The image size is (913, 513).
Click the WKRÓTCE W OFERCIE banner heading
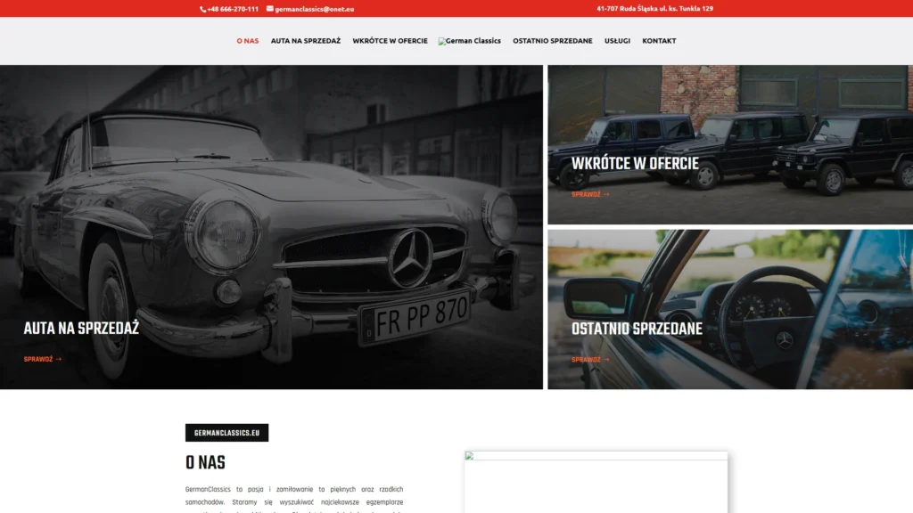coord(635,164)
